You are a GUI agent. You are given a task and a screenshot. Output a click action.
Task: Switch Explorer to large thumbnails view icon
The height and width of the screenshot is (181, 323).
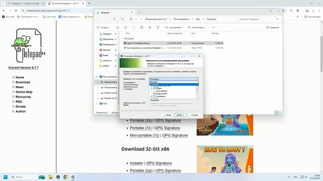pos(280,113)
